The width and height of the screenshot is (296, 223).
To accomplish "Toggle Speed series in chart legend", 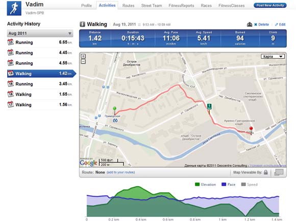I will click(x=250, y=185).
